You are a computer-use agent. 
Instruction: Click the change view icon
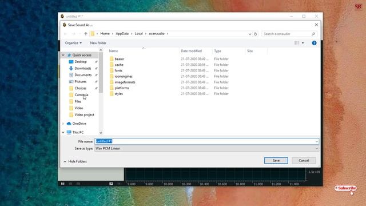pos(297,43)
